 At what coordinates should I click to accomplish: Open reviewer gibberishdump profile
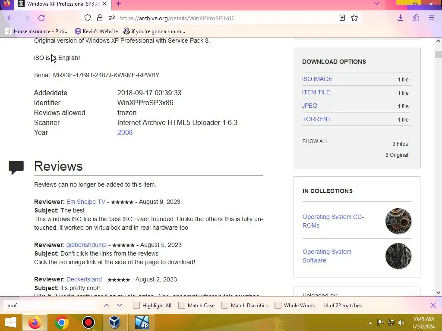pos(86,245)
